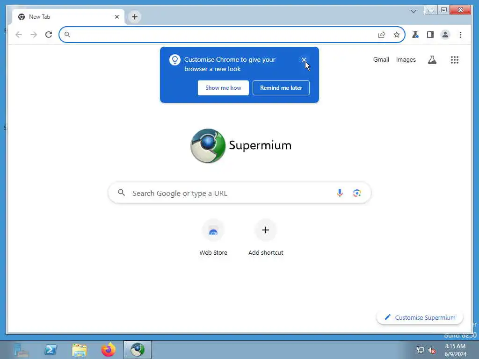479x359 pixels.
Task: Open Server Manager from the taskbar
Action: (x=21, y=350)
